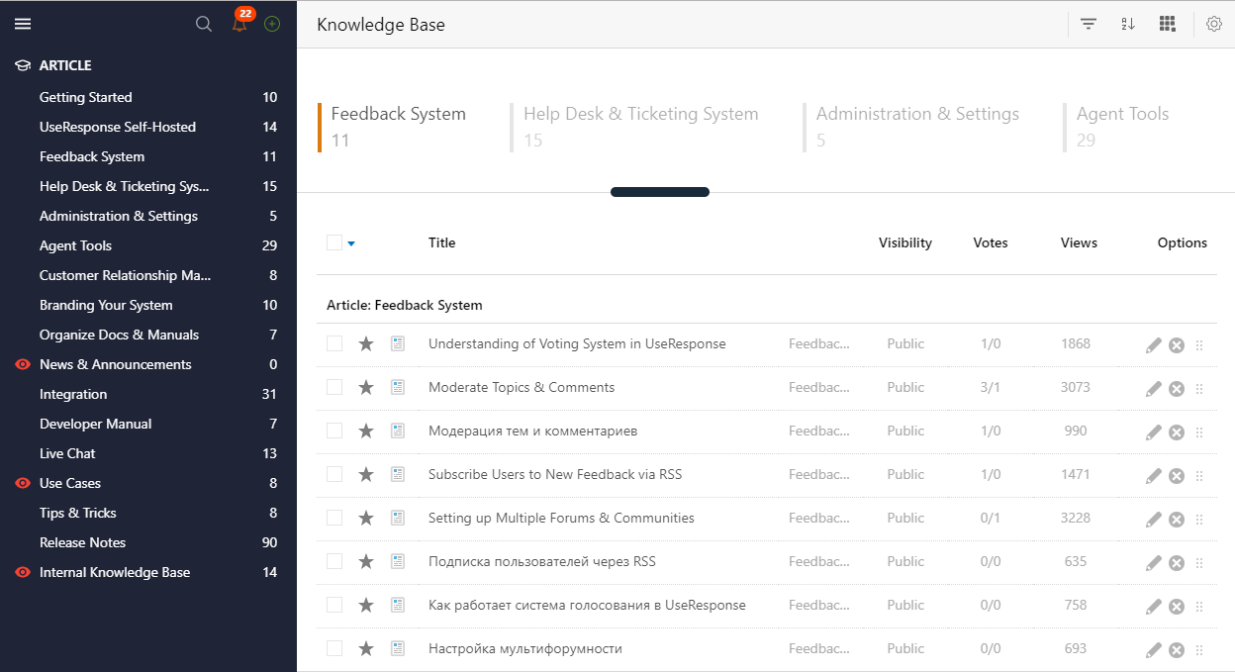Open article Как работает система голосования

(587, 605)
